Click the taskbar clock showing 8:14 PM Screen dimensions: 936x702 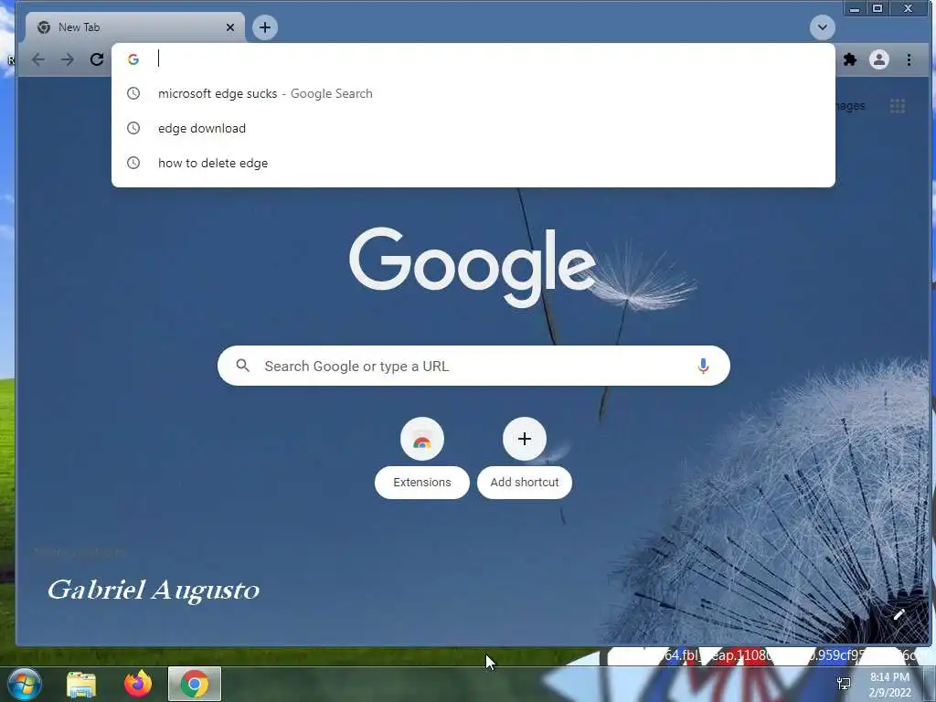(x=889, y=685)
